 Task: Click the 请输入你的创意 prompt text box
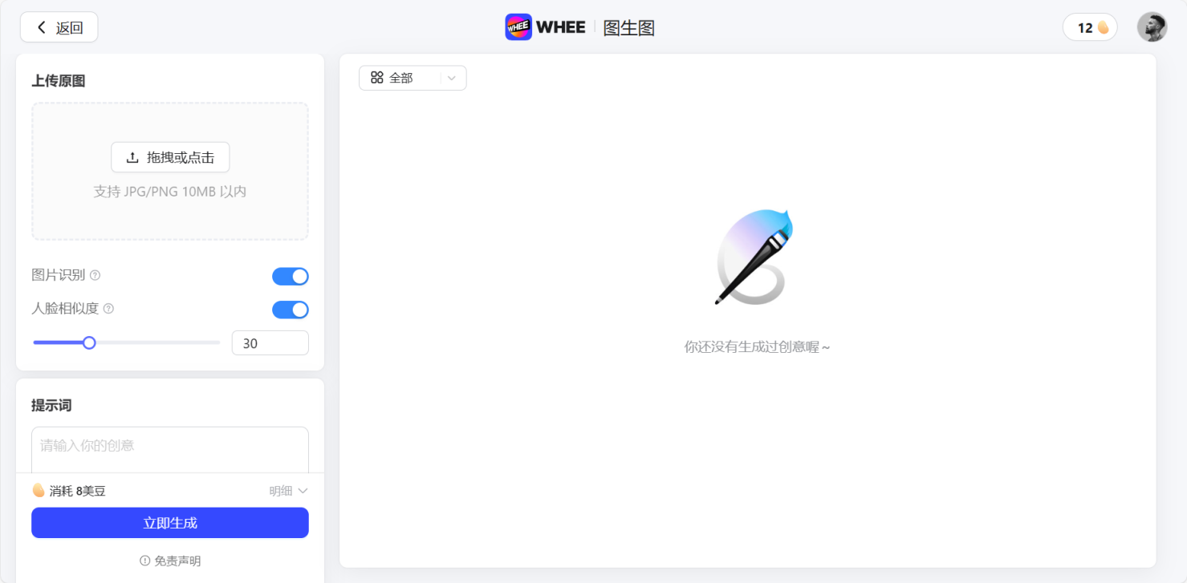170,447
